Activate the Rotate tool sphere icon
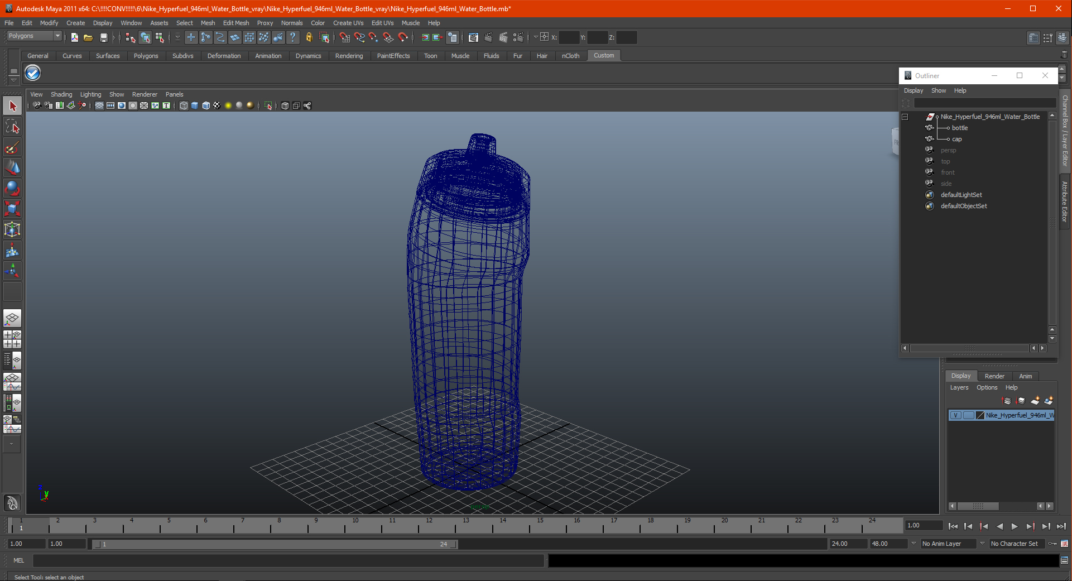The image size is (1072, 581). tap(12, 188)
